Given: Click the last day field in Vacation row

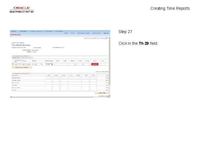Looking at the screenshot, I should click(93, 90).
